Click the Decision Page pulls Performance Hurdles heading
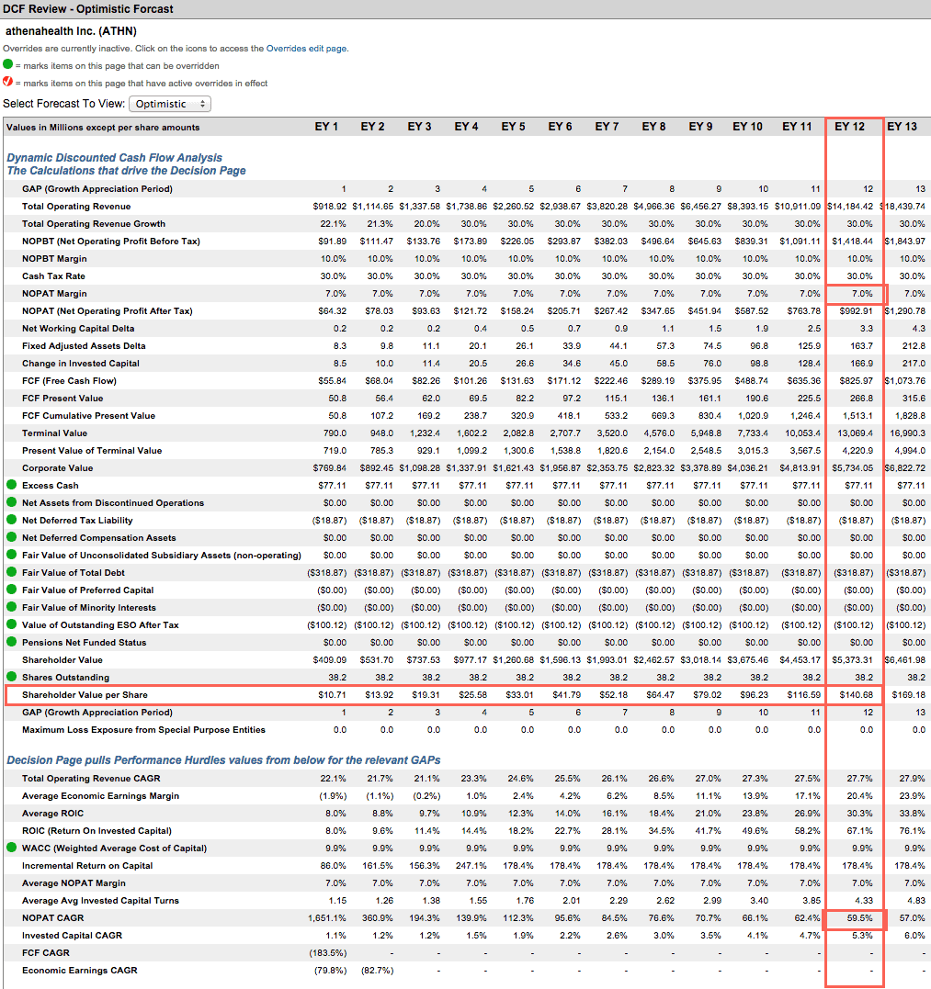The height and width of the screenshot is (989, 931). (x=223, y=760)
